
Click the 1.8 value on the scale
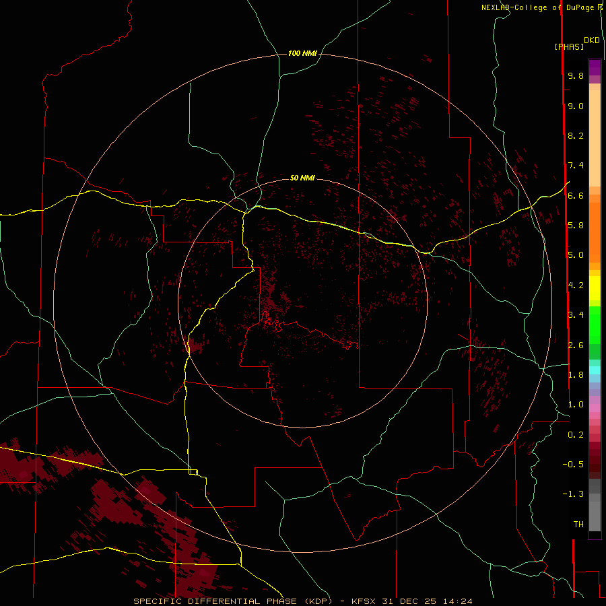[x=576, y=374]
